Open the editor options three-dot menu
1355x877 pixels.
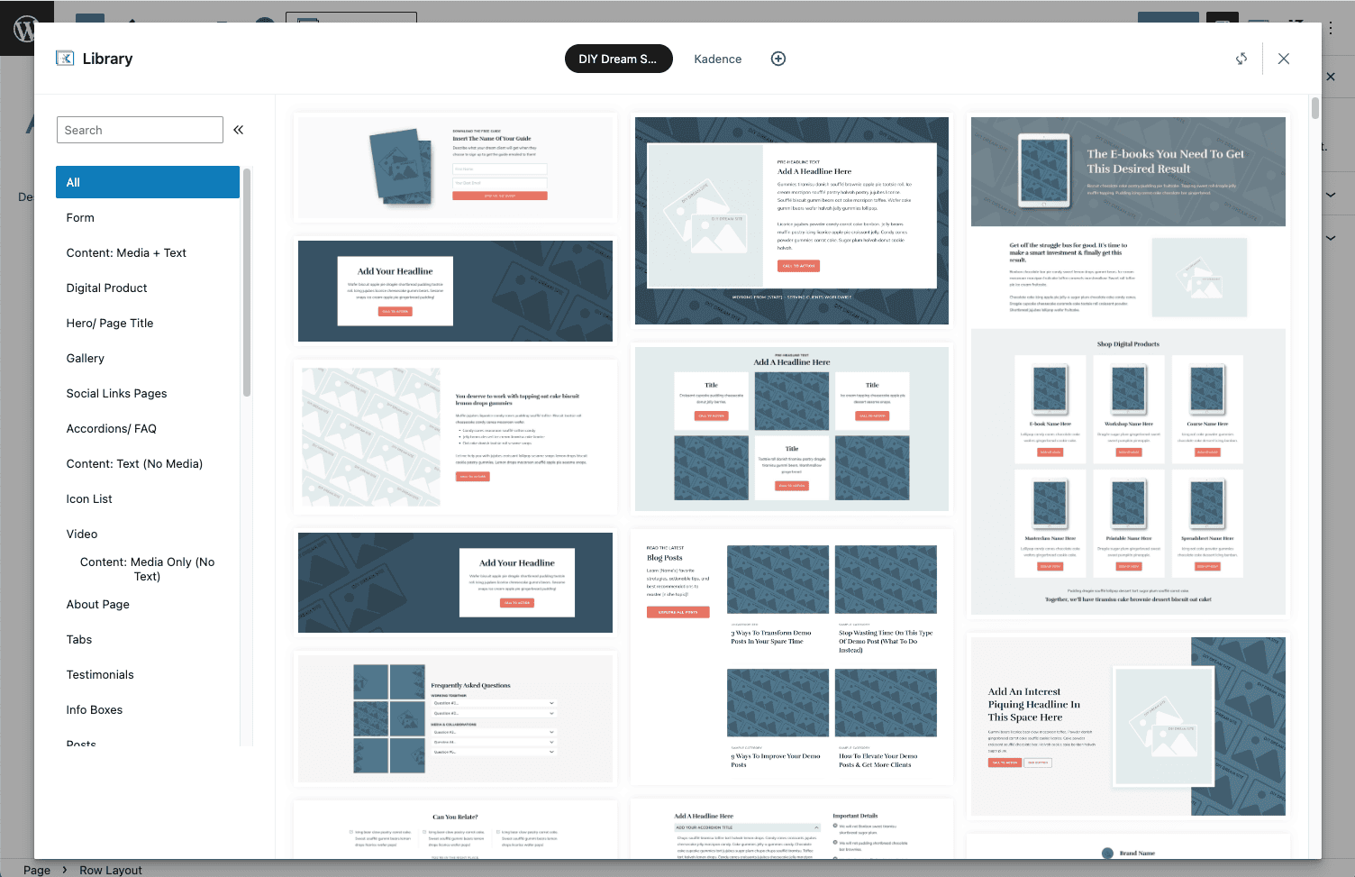(1330, 28)
